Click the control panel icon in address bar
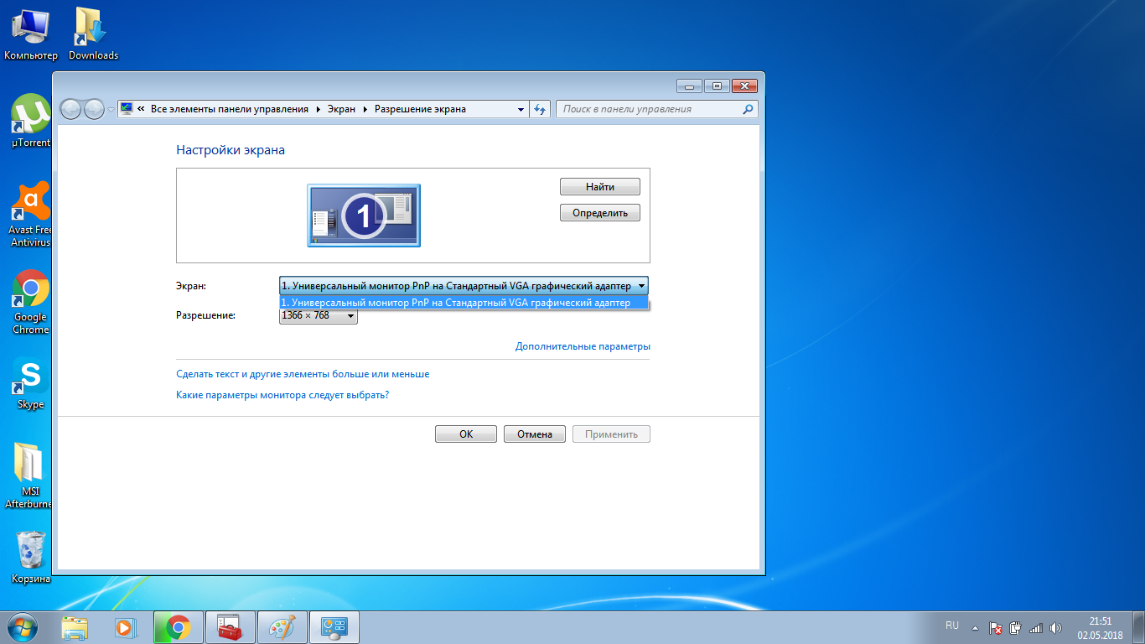Screen dimensions: 1145x644 [x=127, y=109]
